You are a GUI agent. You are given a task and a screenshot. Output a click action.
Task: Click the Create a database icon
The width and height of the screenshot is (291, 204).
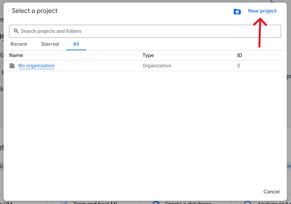tap(156, 203)
